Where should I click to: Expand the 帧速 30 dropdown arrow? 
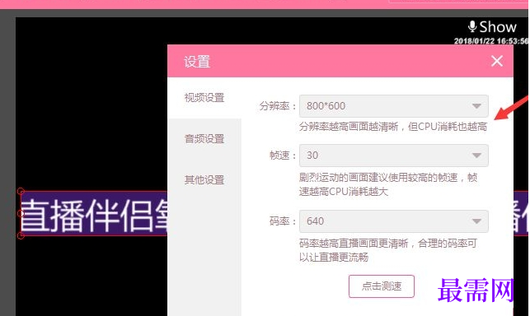click(x=476, y=156)
